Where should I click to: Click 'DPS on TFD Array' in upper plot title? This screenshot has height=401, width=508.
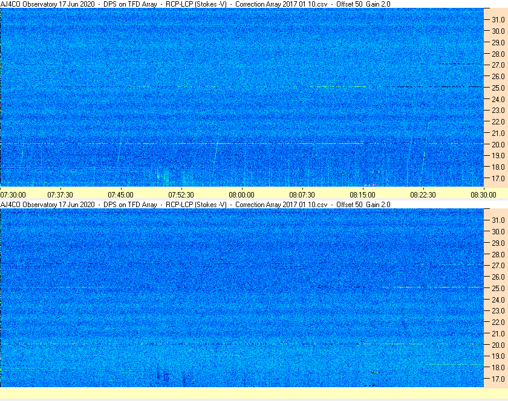pyautogui.click(x=130, y=4)
